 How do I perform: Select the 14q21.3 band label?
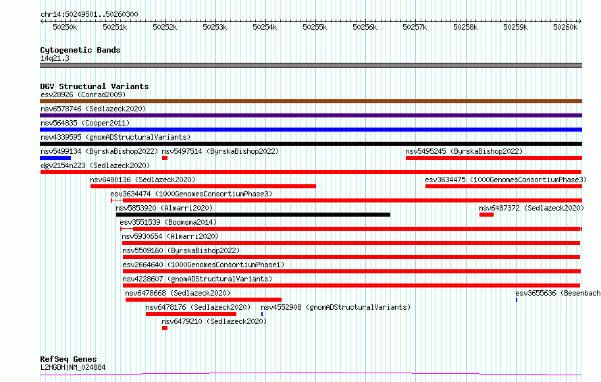[x=55, y=58]
